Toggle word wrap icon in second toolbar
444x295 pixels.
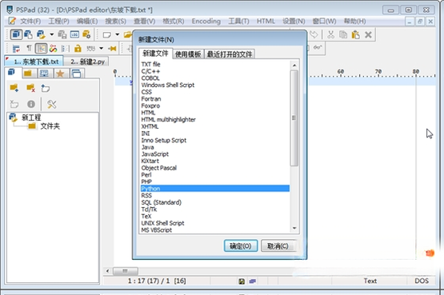[x=16, y=49]
